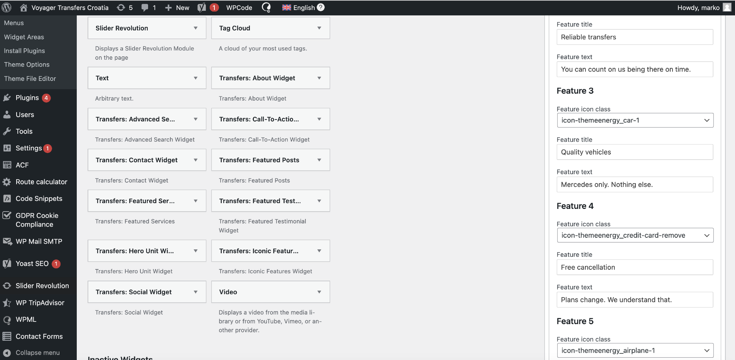Image resolution: width=735 pixels, height=360 pixels.
Task: Click the Yoast SEO sidebar icon
Action: click(7, 264)
